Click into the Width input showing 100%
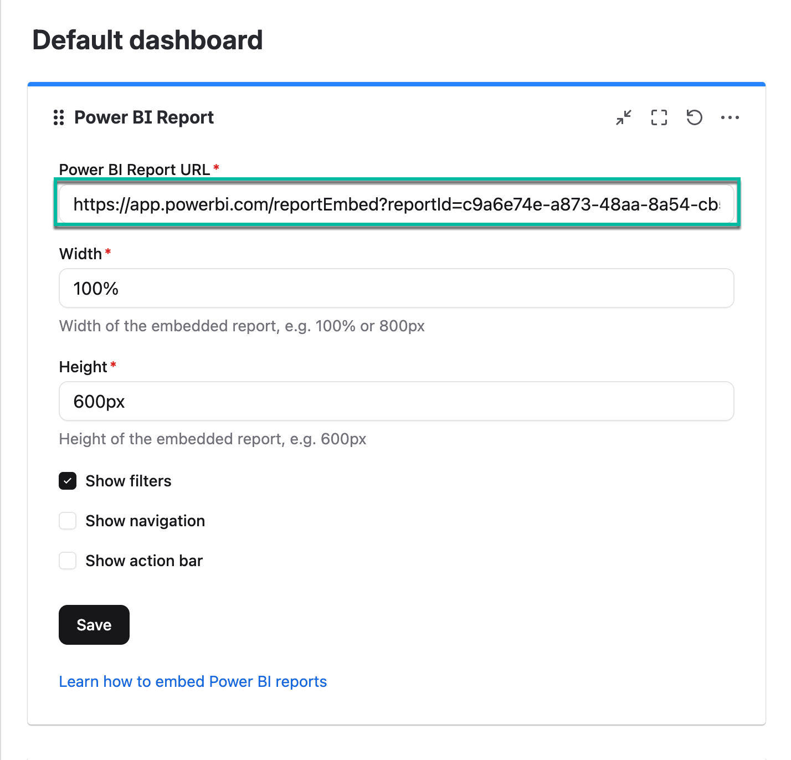The width and height of the screenshot is (791, 760). tap(396, 289)
